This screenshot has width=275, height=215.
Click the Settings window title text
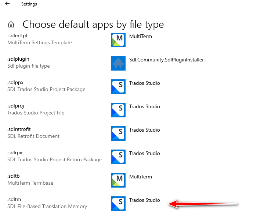coord(29,4)
